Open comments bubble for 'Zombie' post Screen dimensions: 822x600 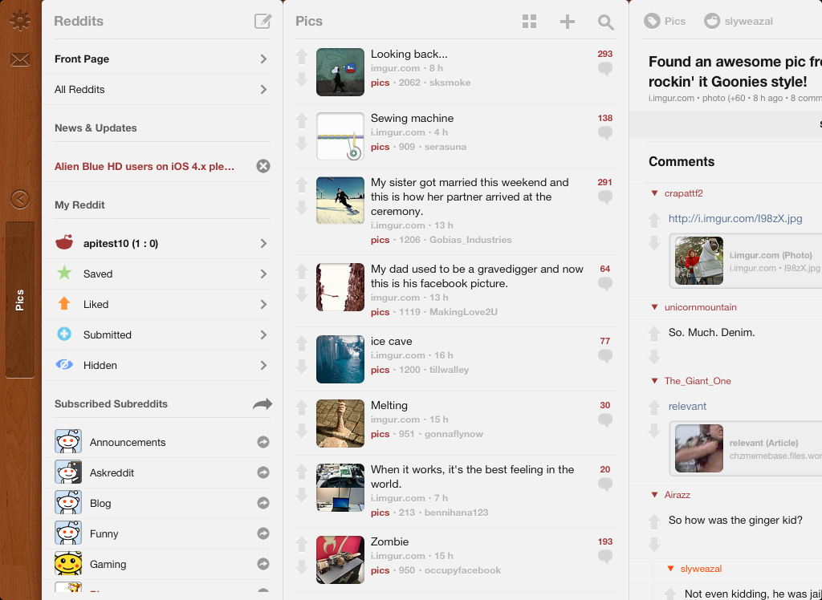pyautogui.click(x=605, y=557)
